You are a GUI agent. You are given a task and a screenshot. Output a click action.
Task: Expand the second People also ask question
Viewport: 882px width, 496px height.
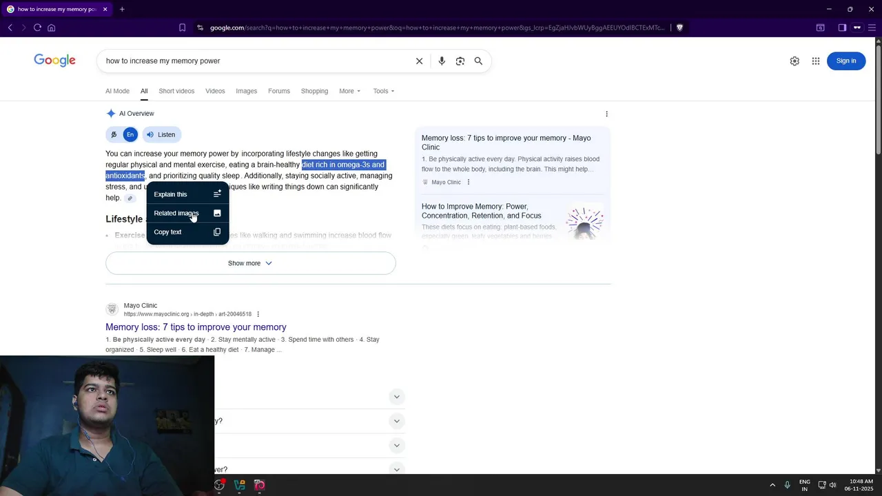tap(396, 421)
